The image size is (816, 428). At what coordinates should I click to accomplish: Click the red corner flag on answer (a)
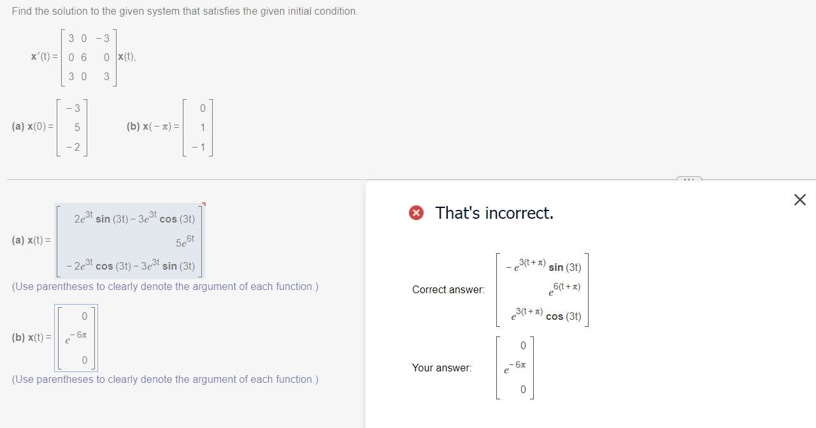203,205
